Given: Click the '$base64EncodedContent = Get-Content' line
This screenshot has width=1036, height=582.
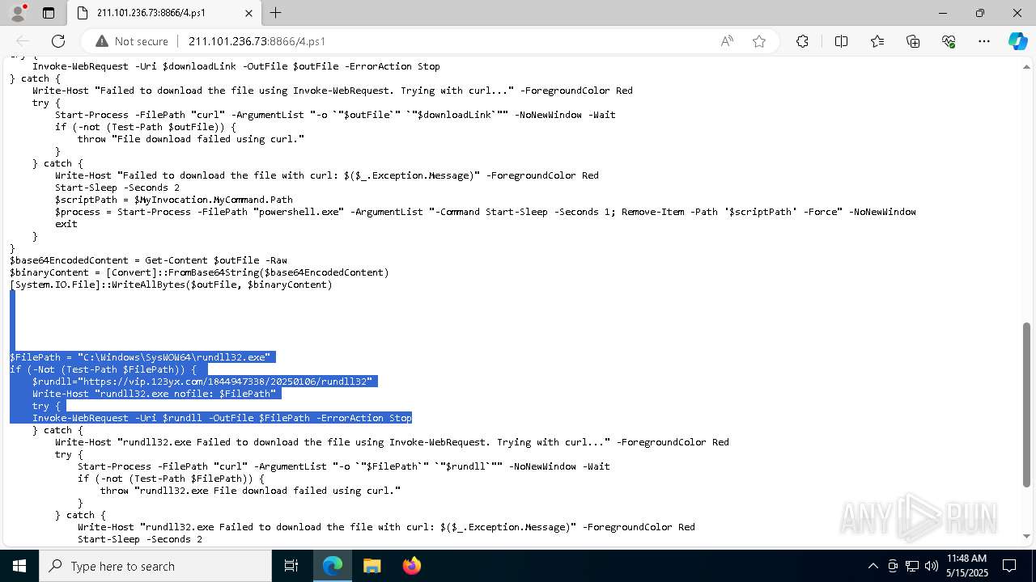Looking at the screenshot, I should tap(148, 260).
